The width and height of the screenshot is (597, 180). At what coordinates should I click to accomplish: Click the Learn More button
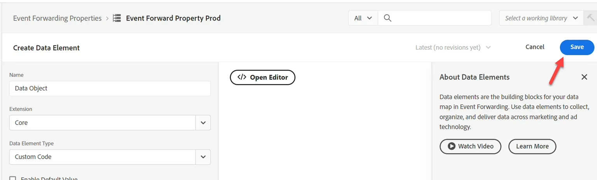(x=532, y=146)
